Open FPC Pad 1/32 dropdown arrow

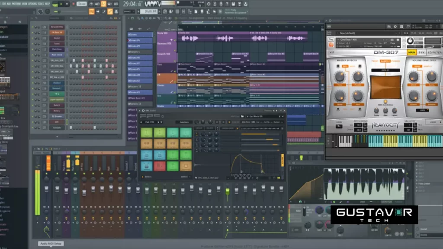161,122
